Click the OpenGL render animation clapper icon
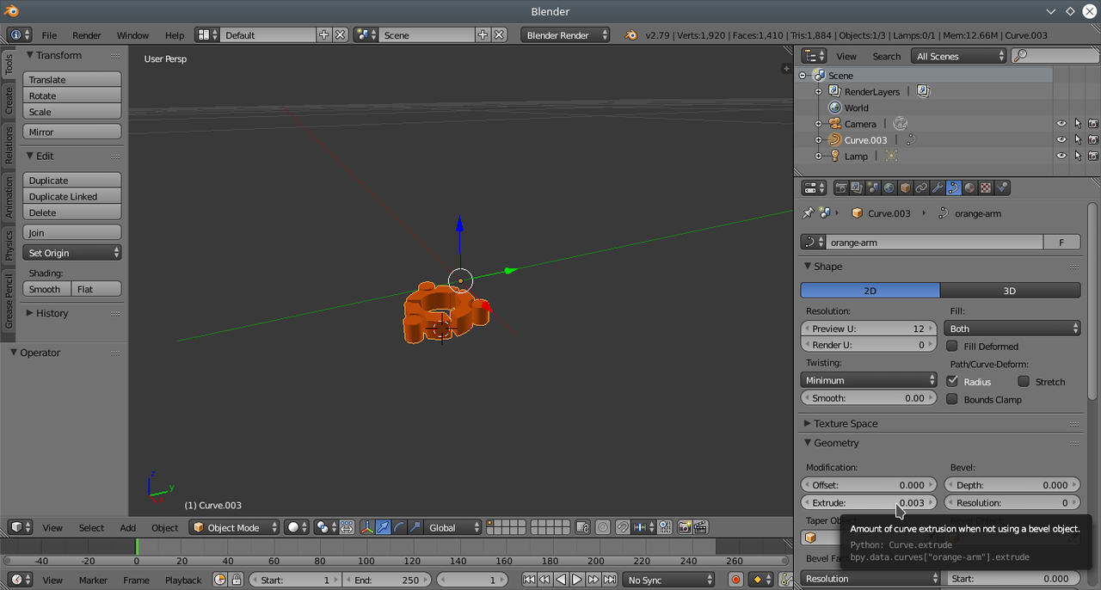The height and width of the screenshot is (590, 1101). tap(700, 527)
